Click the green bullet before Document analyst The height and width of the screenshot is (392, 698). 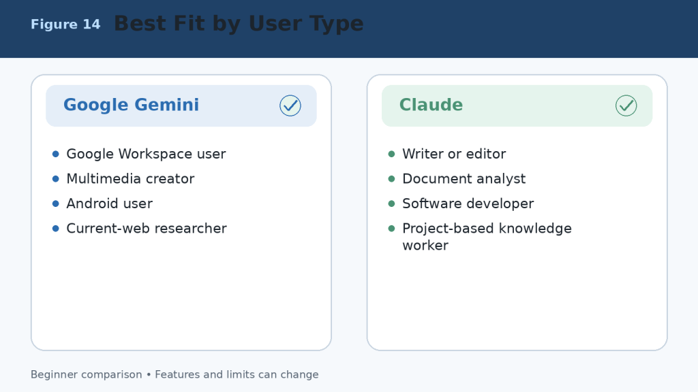(x=391, y=179)
